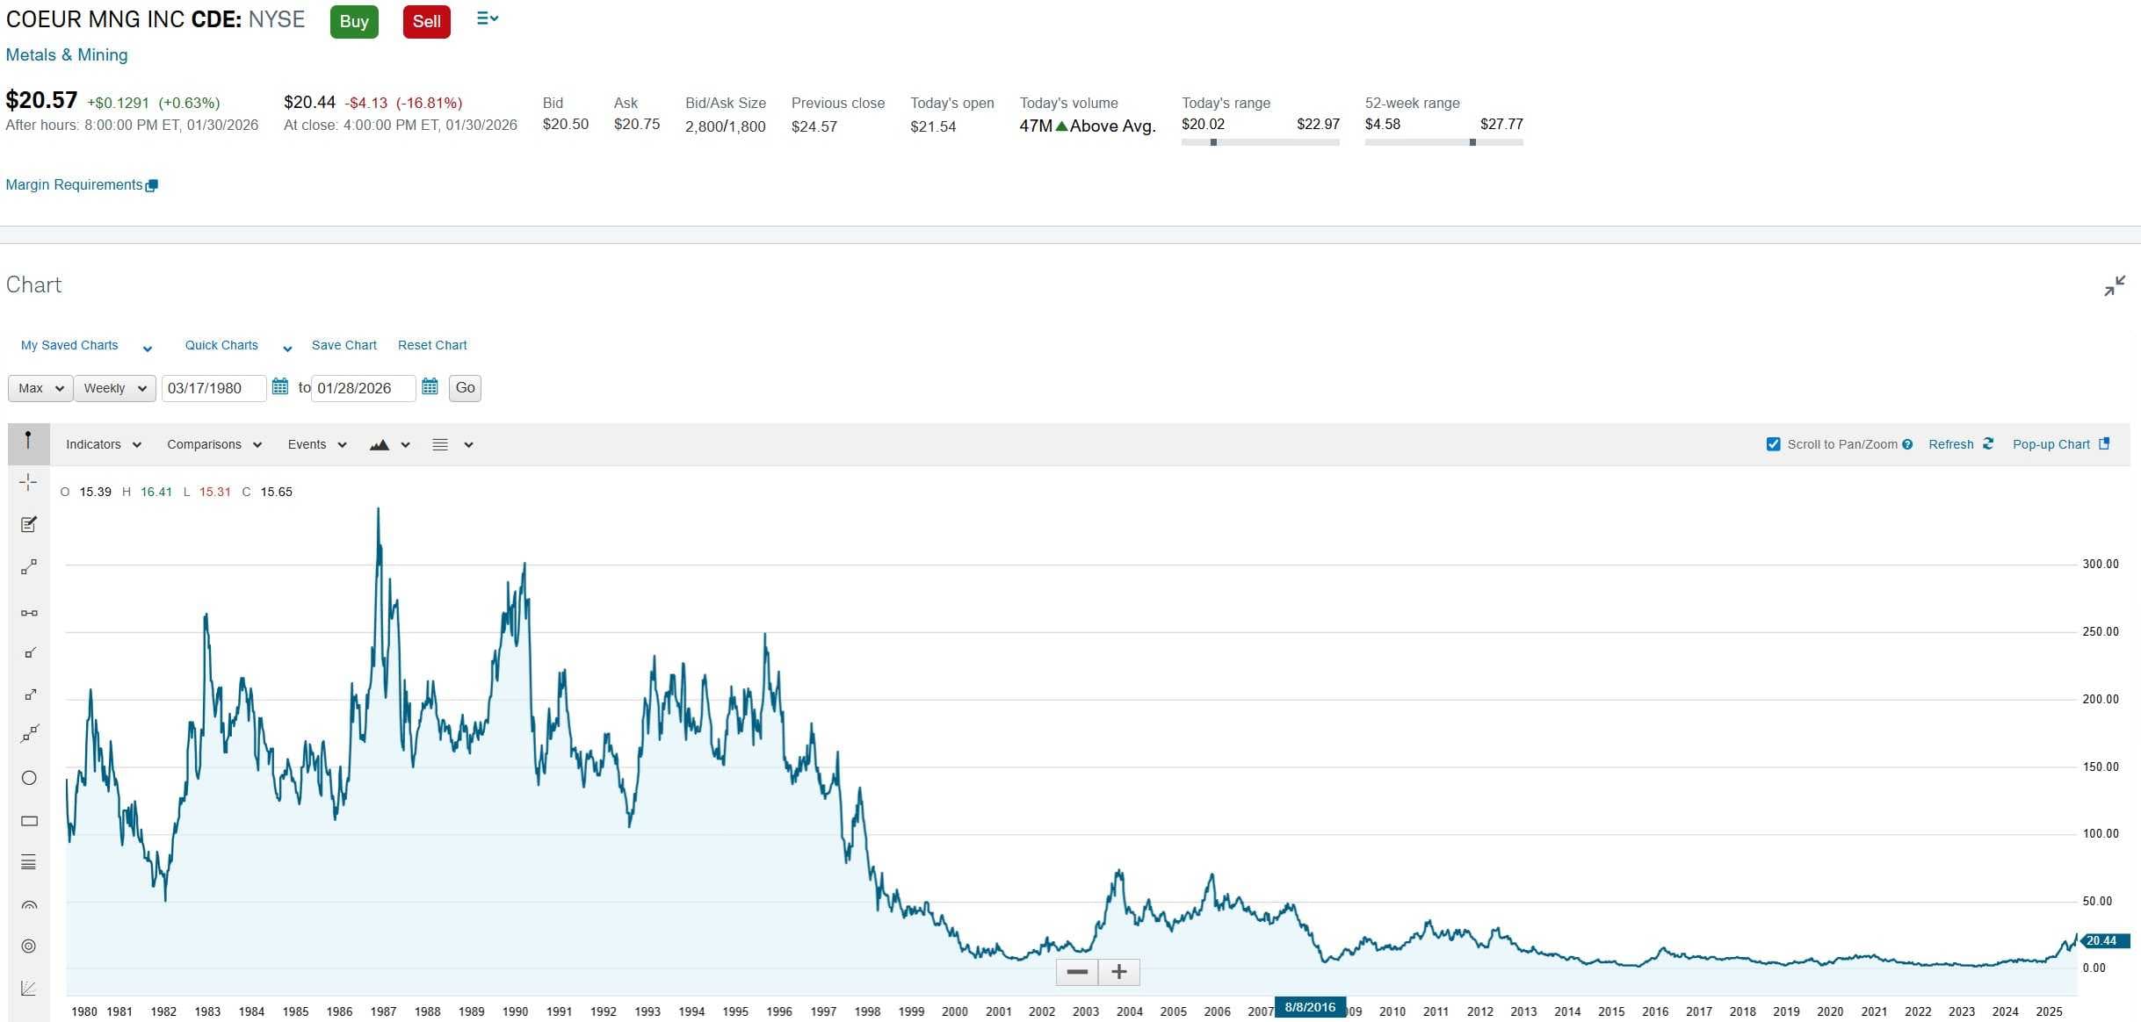
Task: Open the Comparisons menu
Action: [214, 444]
